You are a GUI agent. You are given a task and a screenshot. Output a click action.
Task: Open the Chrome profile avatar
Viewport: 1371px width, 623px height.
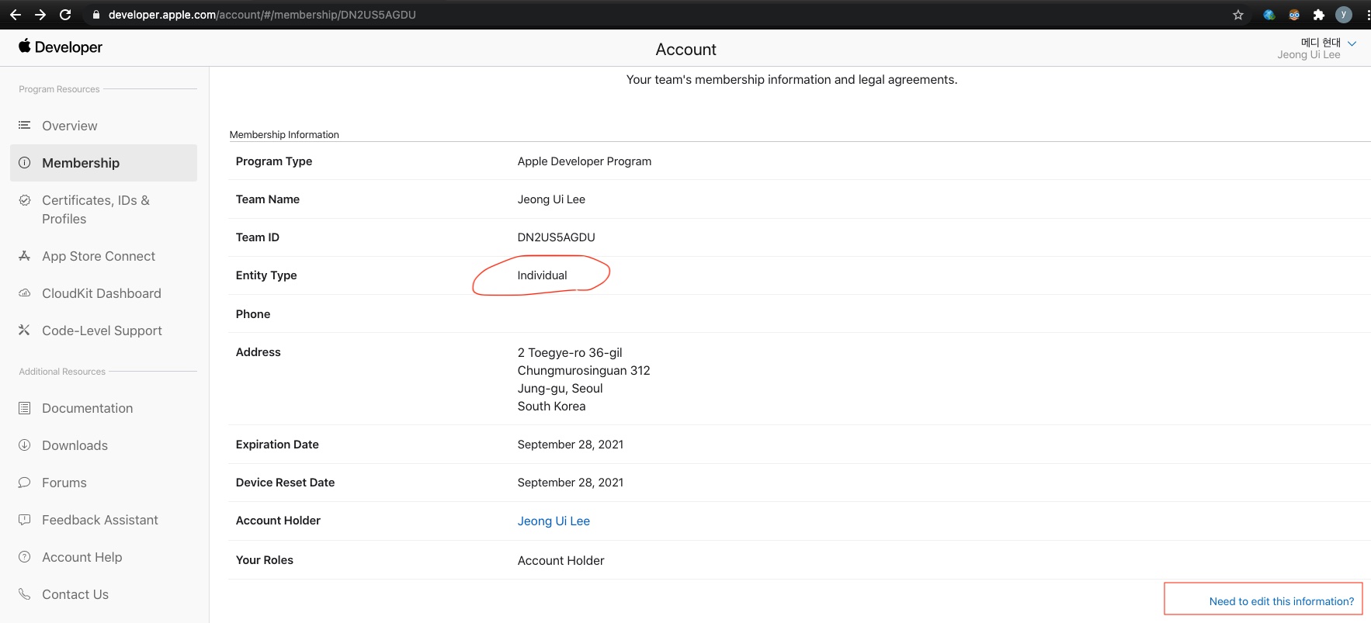[1344, 15]
